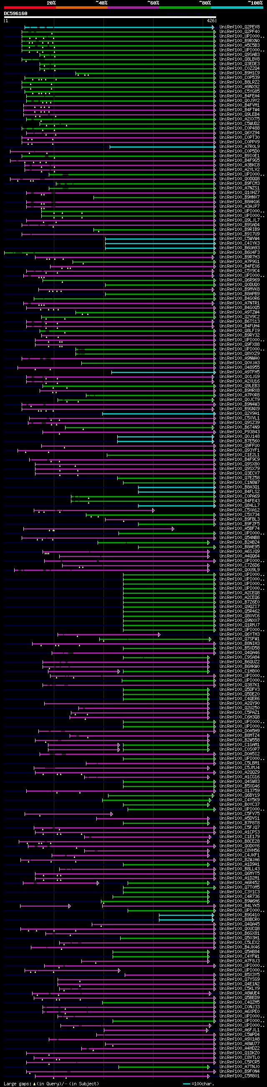Select the UniRef100_Q2V9A1 label

coord(239,414)
